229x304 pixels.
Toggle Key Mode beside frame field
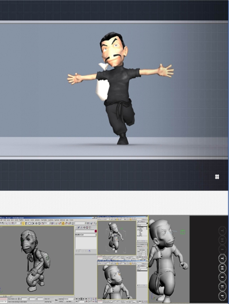click(x=77, y=301)
